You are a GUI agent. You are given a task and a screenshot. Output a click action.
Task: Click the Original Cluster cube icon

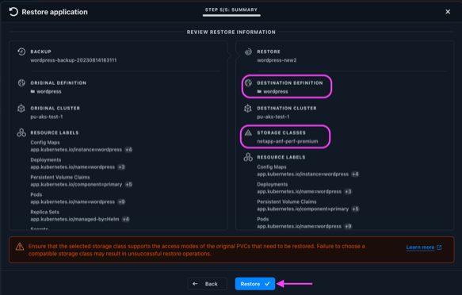pyautogui.click(x=21, y=109)
